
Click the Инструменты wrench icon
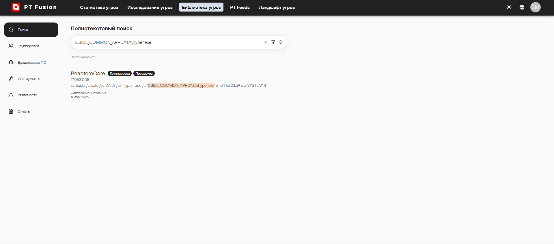click(11, 79)
